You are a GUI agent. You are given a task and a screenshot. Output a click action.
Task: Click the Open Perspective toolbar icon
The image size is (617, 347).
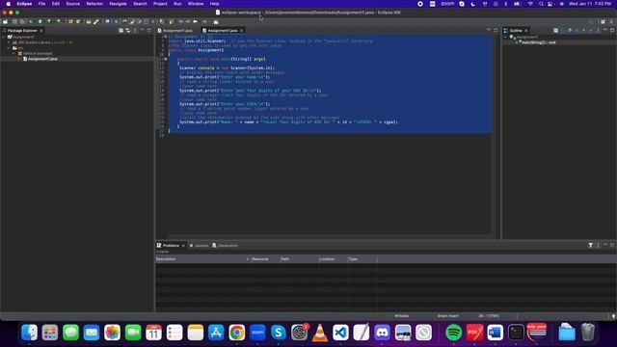pos(603,21)
